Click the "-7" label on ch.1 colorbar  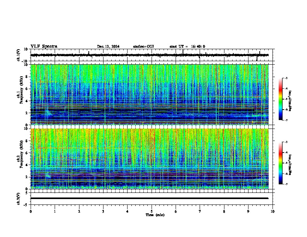coord(286,120)
